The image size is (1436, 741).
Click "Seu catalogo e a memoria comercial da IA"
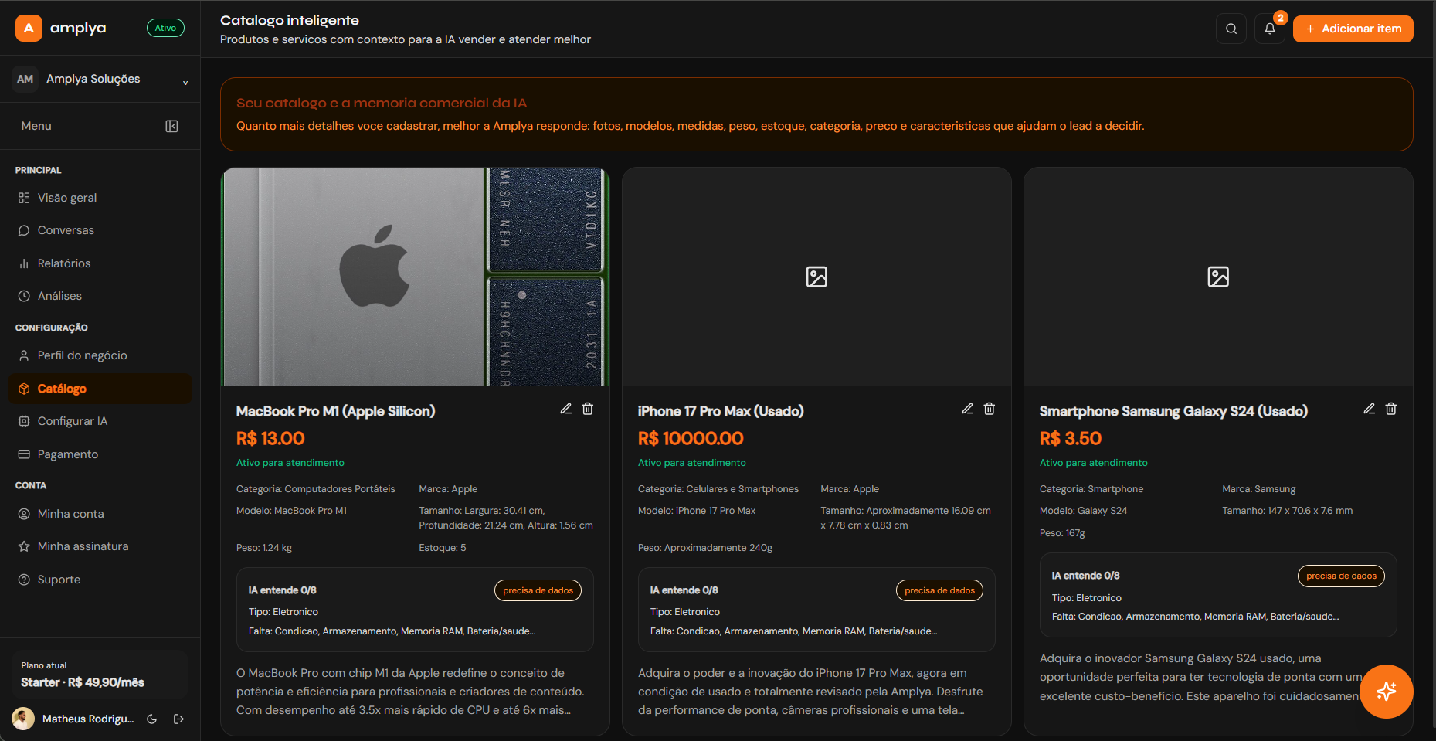pos(382,103)
